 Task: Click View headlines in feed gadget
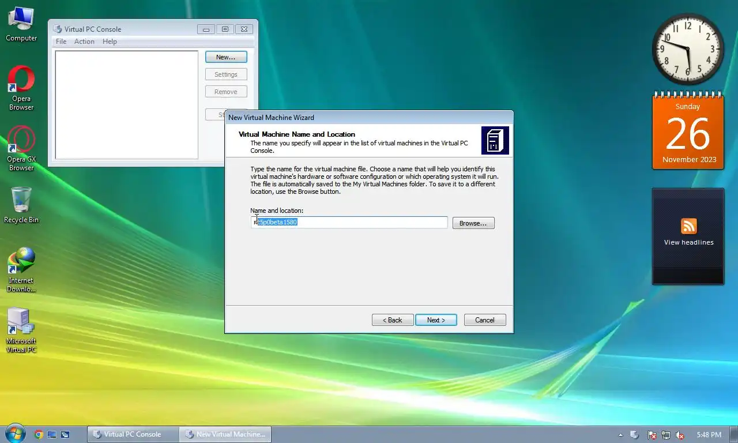[688, 242]
